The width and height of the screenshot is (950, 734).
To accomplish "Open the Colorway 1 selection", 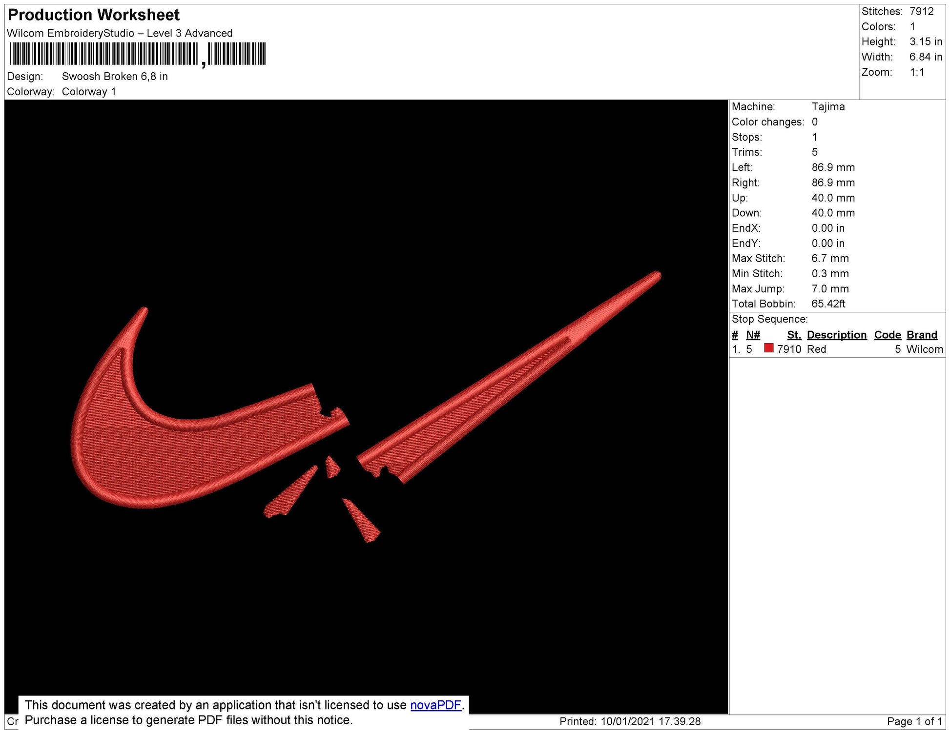I will coord(90,90).
